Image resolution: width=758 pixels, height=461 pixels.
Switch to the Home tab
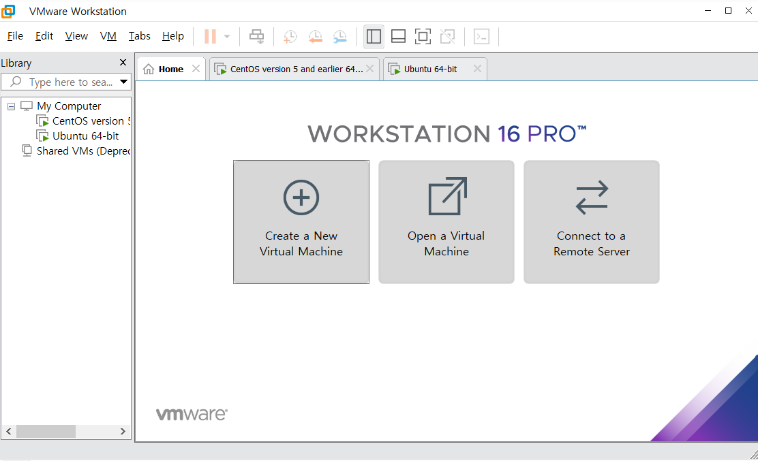tap(170, 69)
